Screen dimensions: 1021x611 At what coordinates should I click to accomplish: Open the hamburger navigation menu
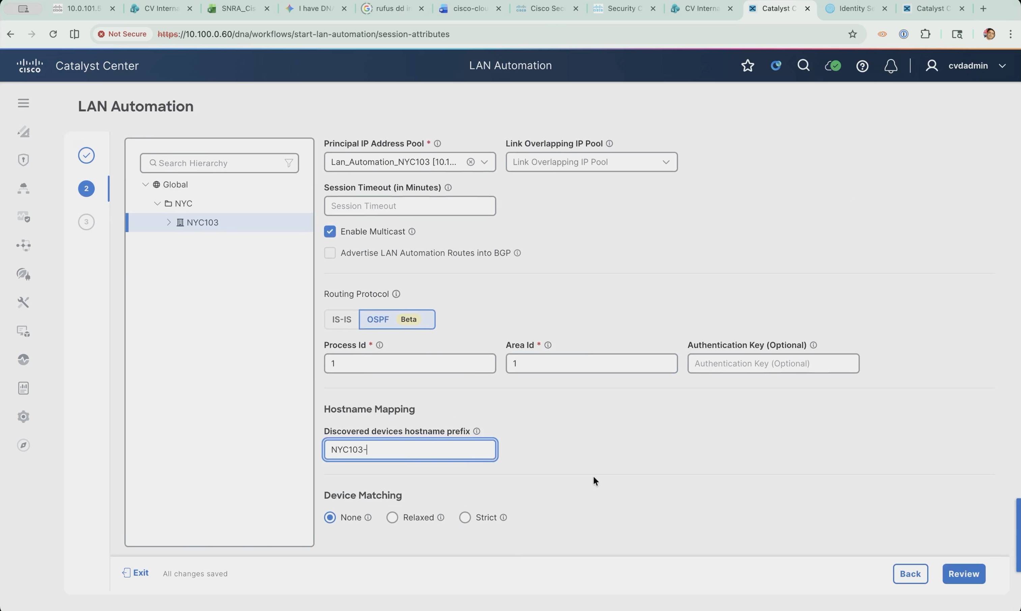(x=24, y=103)
